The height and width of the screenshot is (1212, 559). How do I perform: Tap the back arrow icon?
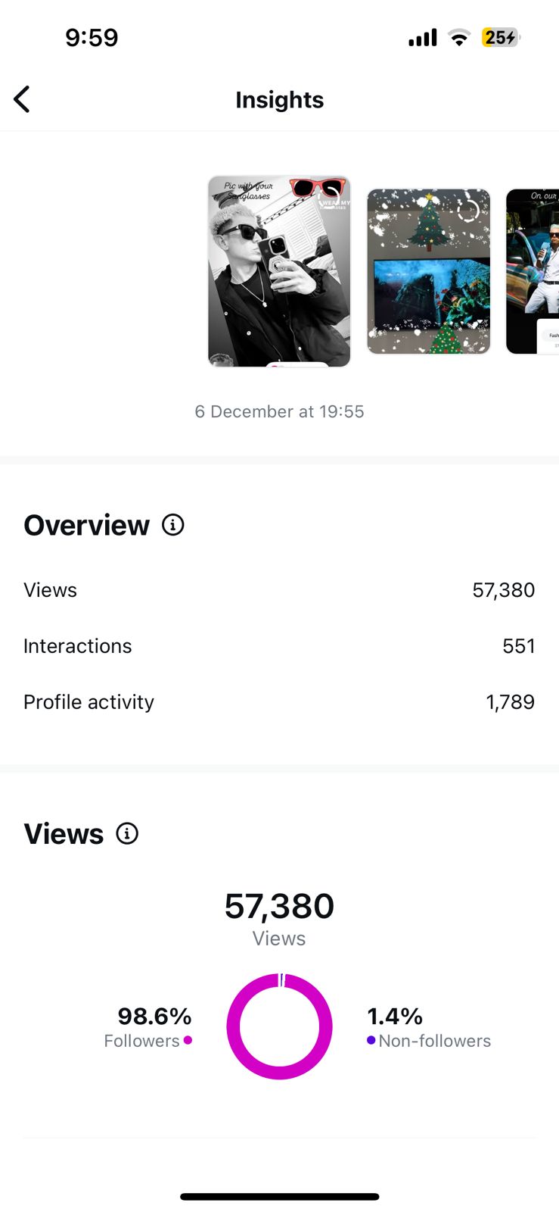point(22,99)
